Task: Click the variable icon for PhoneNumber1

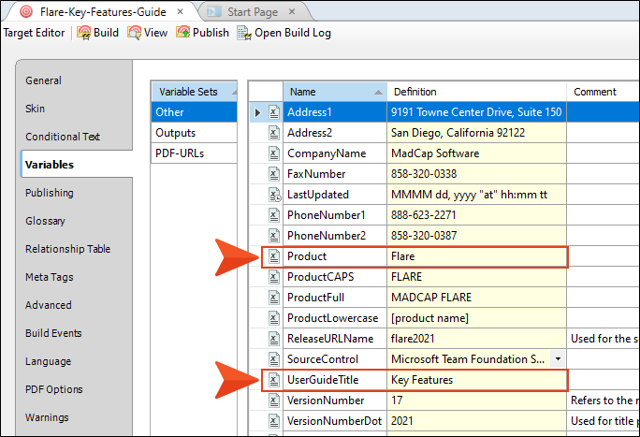Action: pyautogui.click(x=274, y=215)
